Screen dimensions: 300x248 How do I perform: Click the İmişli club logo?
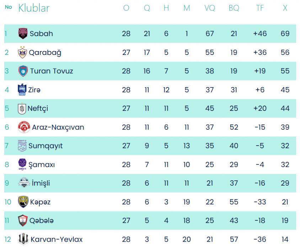[x=23, y=183]
